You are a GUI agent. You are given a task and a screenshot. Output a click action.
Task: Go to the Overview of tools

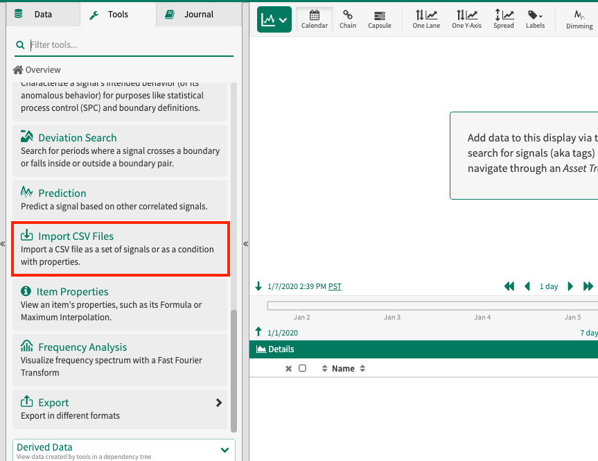[36, 69]
